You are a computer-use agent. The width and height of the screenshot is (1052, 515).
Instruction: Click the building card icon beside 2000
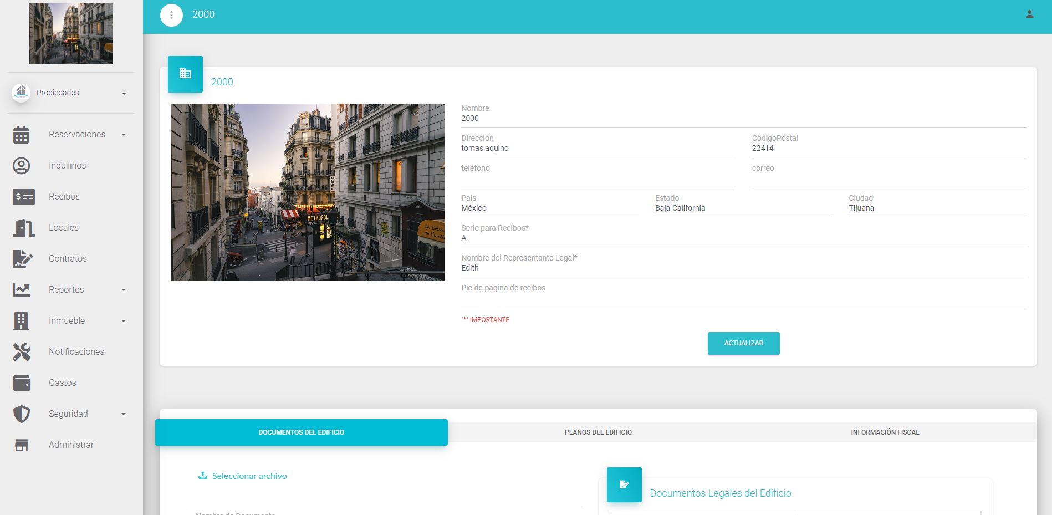(x=185, y=74)
